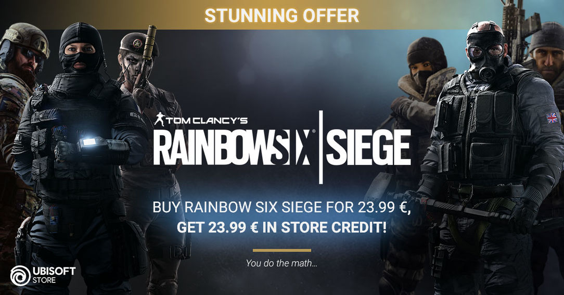
Task: Click the Siege logo wordmark
Action: (x=368, y=148)
